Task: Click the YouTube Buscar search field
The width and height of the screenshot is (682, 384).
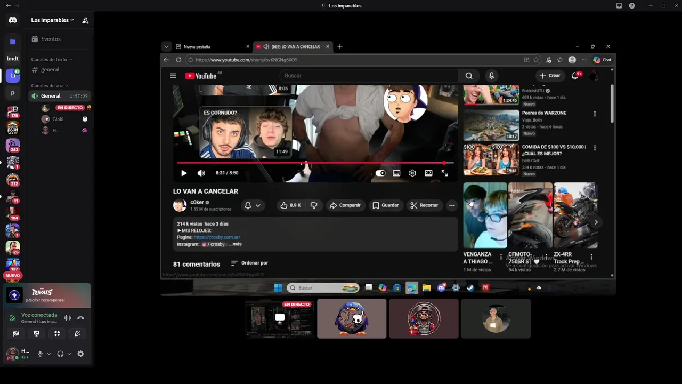Action: (369, 76)
